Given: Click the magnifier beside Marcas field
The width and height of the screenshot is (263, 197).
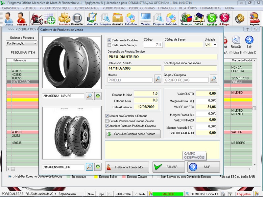Looking at the screenshot, I should coord(158,79).
